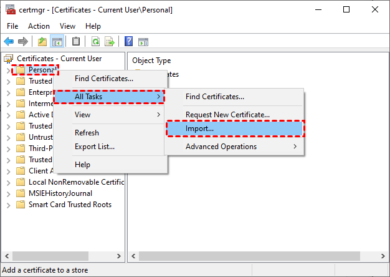
Task: Go up one level with folder icon
Action: (42, 41)
